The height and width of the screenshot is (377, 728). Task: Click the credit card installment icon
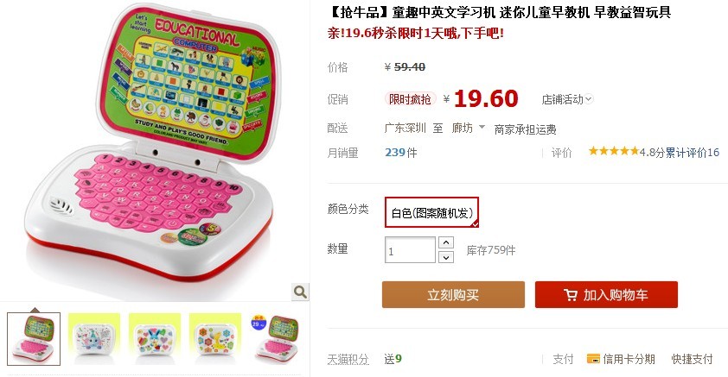593,359
